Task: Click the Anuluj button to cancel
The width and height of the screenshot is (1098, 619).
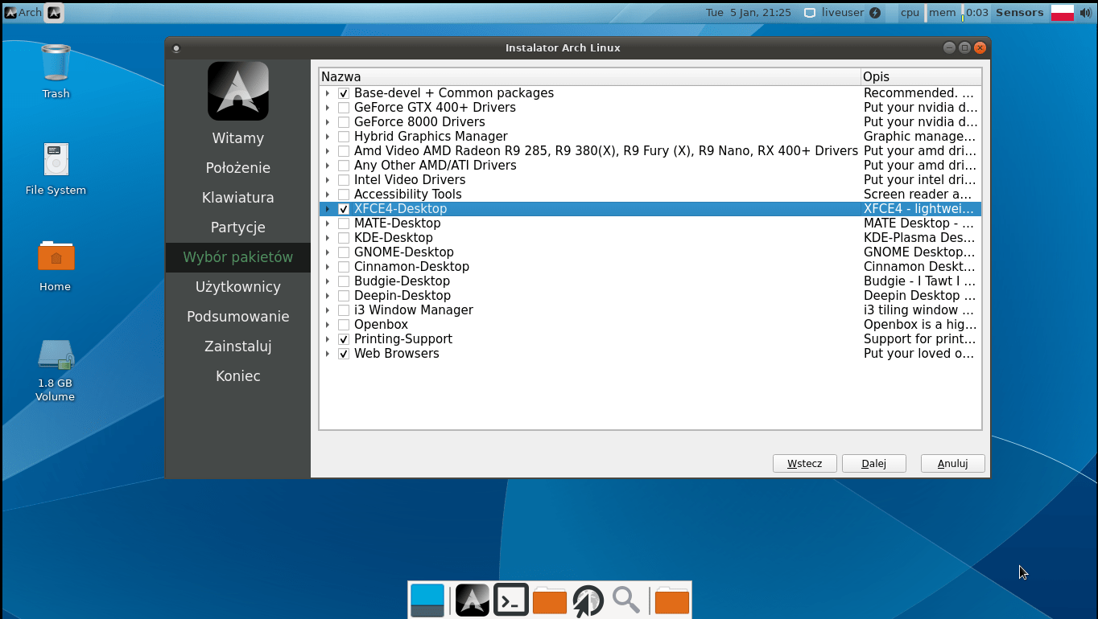Action: pyautogui.click(x=952, y=464)
